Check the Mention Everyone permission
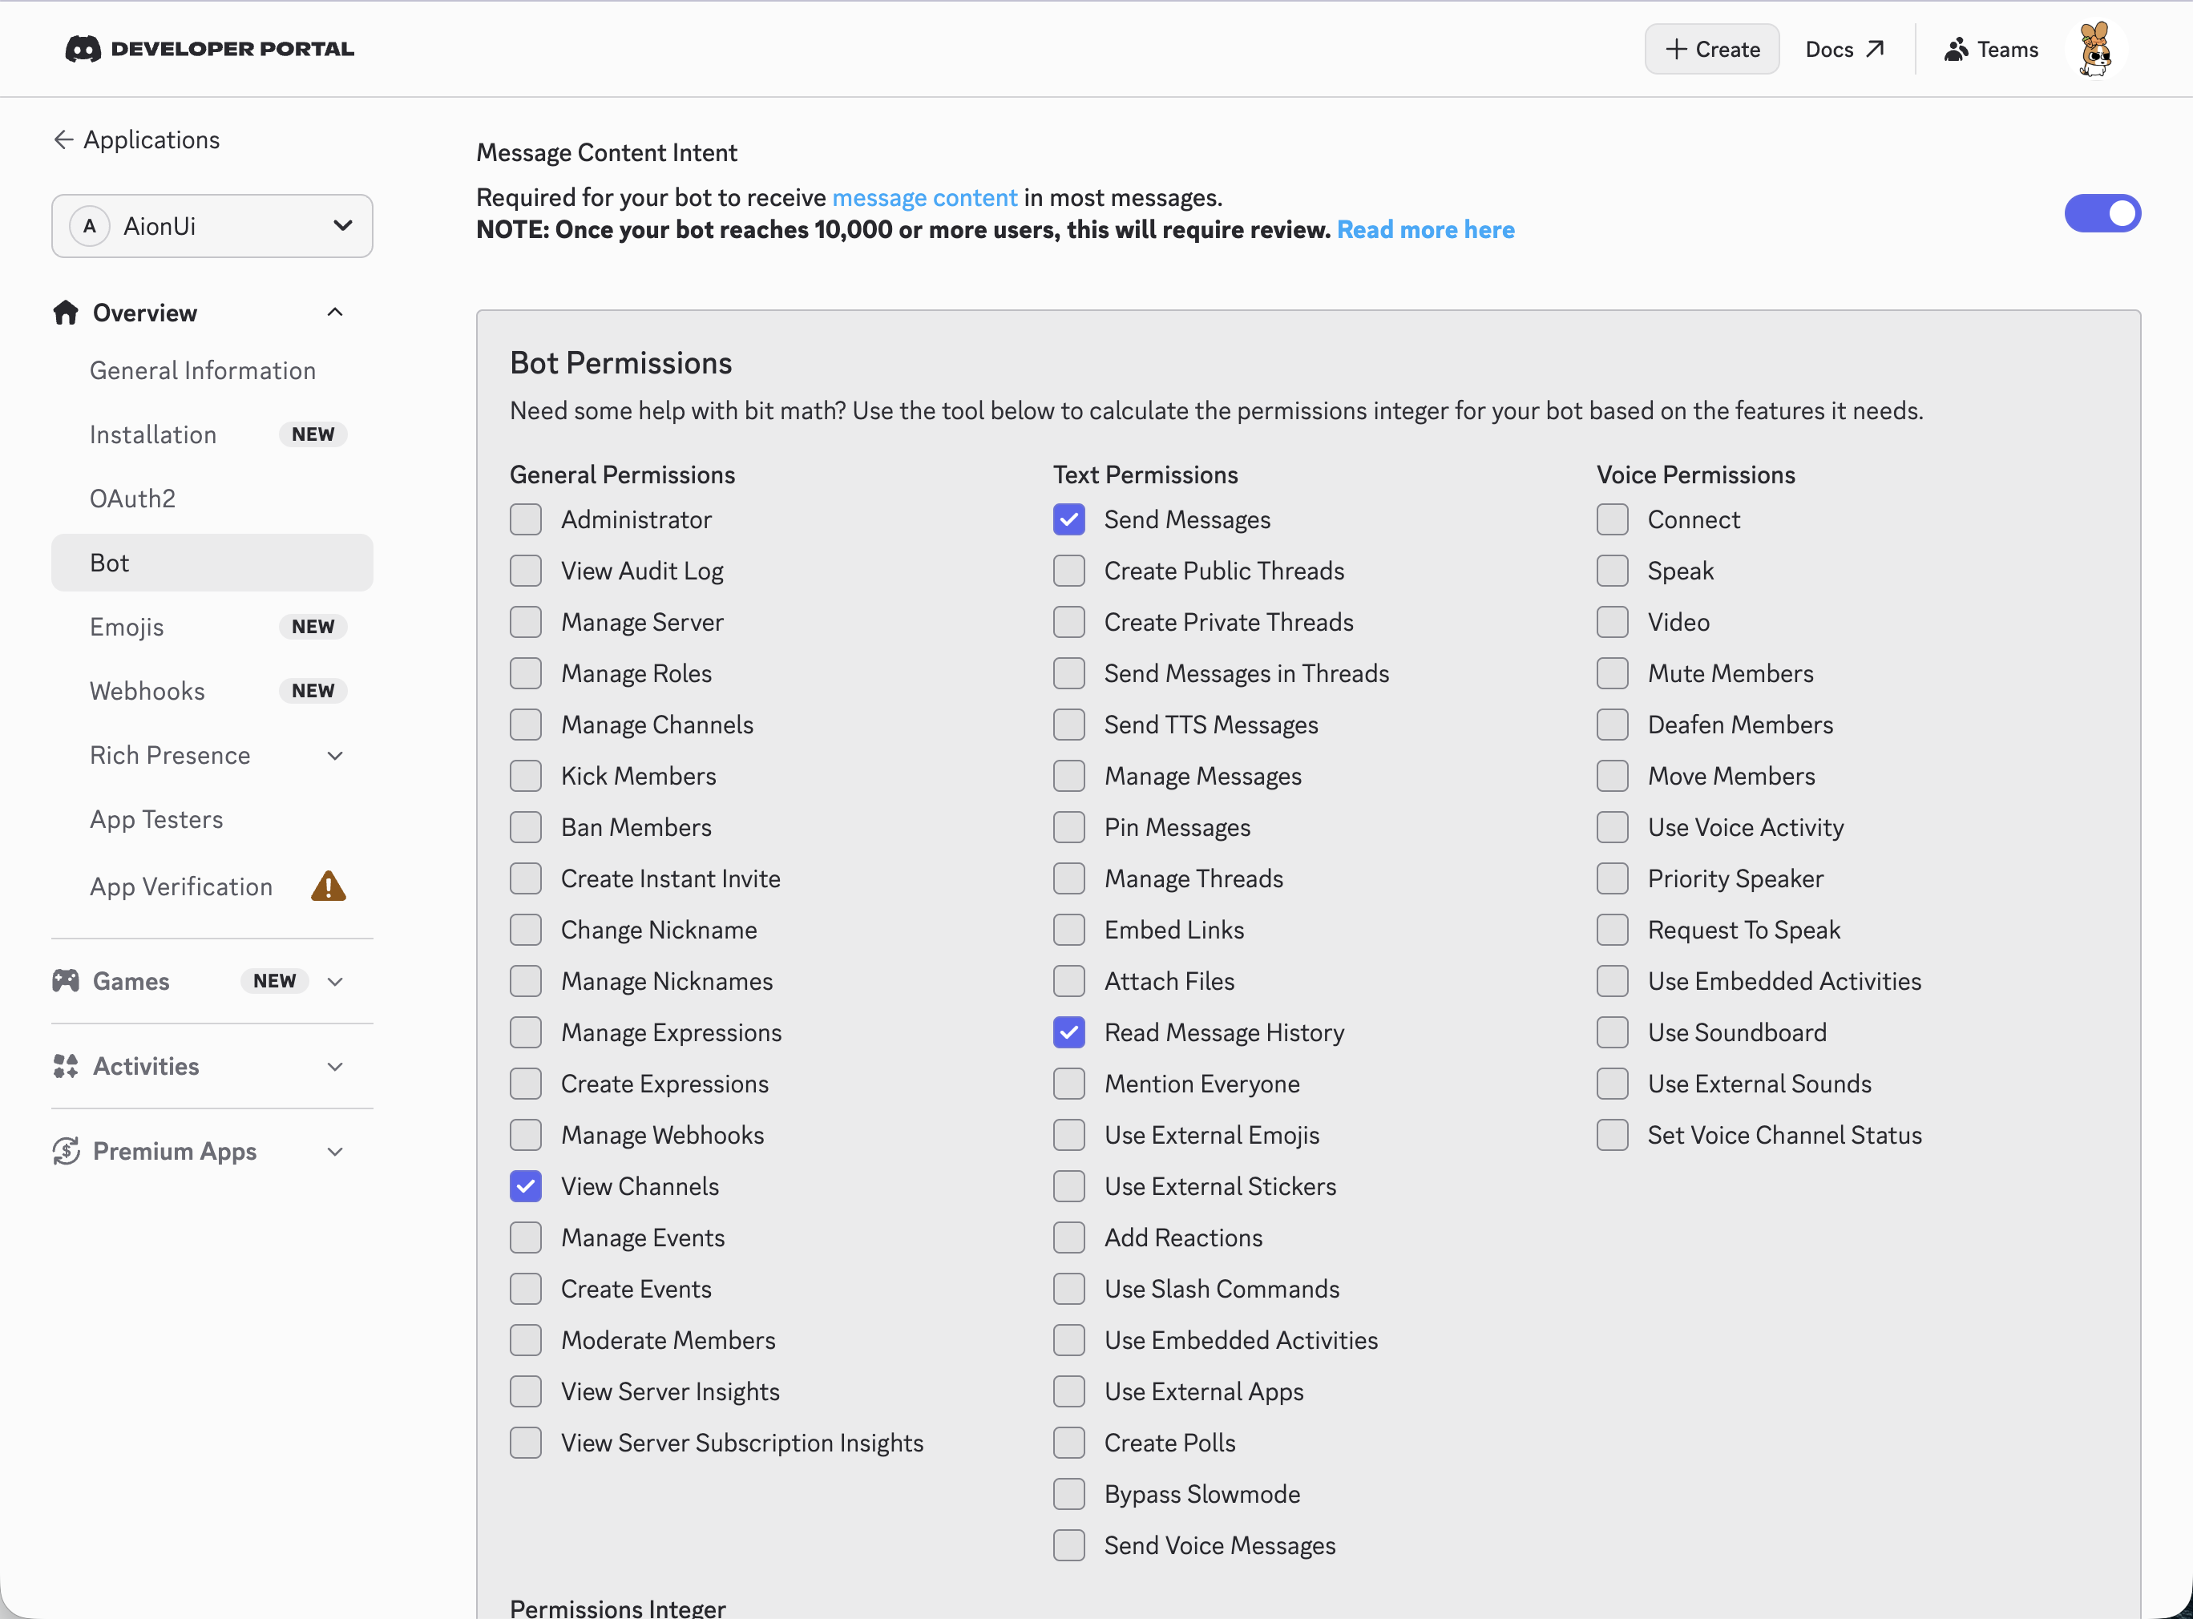Screen dimensions: 2193x1619 (x=1069, y=1084)
